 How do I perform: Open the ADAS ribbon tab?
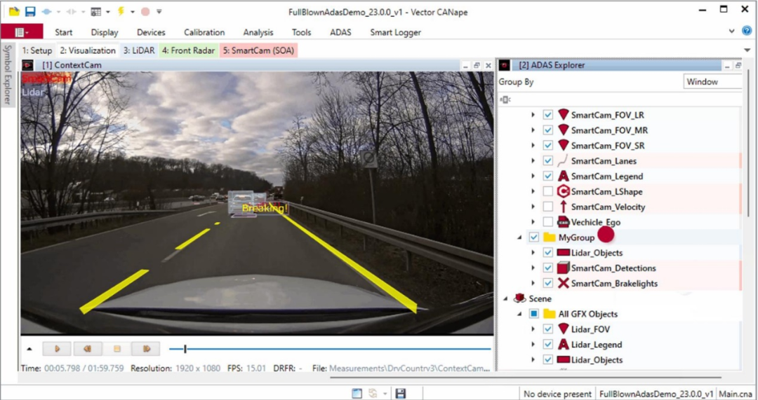[340, 32]
